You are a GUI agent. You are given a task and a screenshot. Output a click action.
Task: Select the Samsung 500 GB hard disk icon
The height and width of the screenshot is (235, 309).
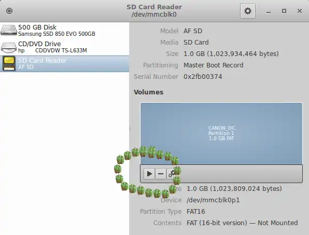pyautogui.click(x=8, y=30)
